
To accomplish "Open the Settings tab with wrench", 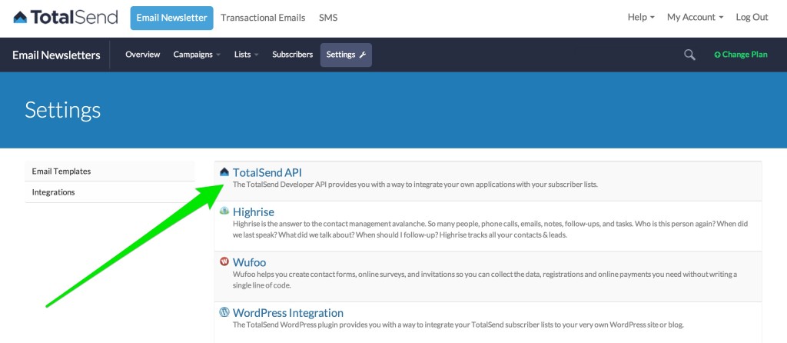I will click(x=347, y=55).
